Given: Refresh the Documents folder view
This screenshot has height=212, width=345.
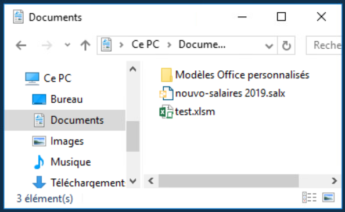Looking at the screenshot, I should coord(286,45).
